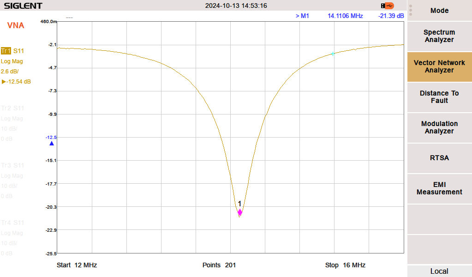472x277 pixels.
Task: Click the cyan cross marker on trace
Action: pyautogui.click(x=333, y=54)
